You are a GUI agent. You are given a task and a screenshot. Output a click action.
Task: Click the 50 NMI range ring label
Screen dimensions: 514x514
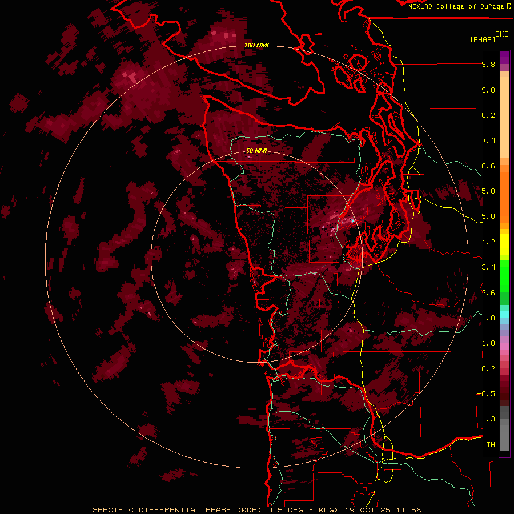tap(256, 151)
